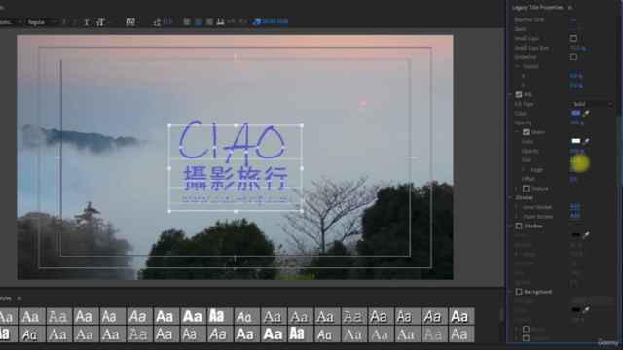
Task: Collapse the Fill section arrow
Action: click(510, 95)
